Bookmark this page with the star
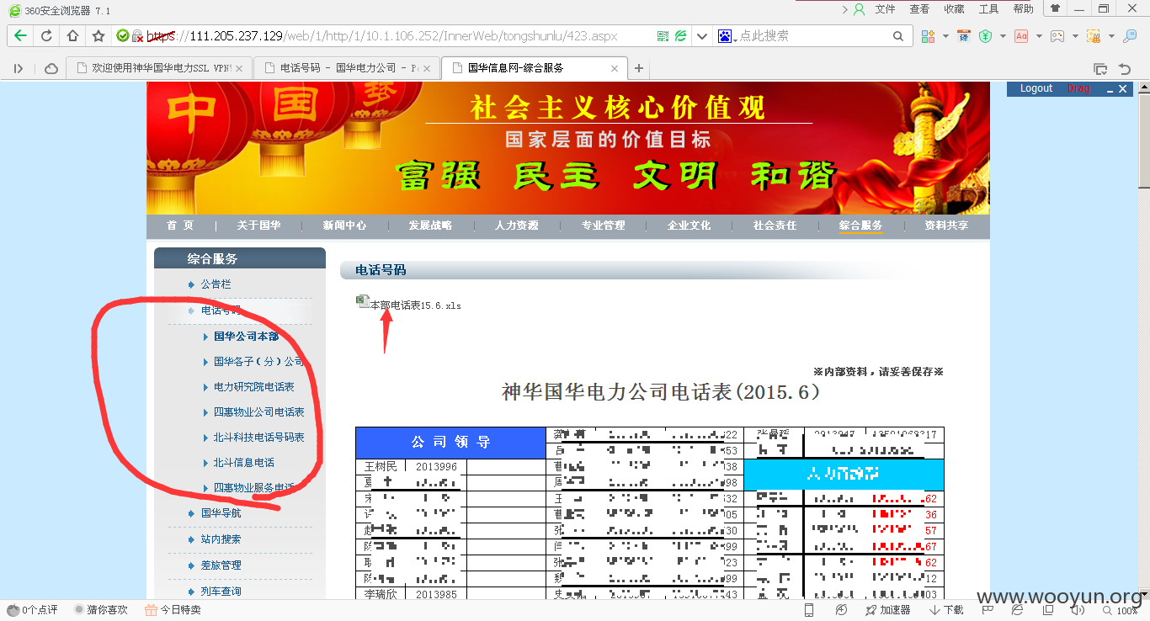This screenshot has height=621, width=1150. pos(98,36)
